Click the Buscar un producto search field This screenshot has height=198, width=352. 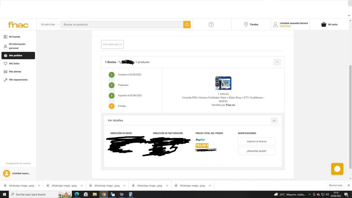122,24
